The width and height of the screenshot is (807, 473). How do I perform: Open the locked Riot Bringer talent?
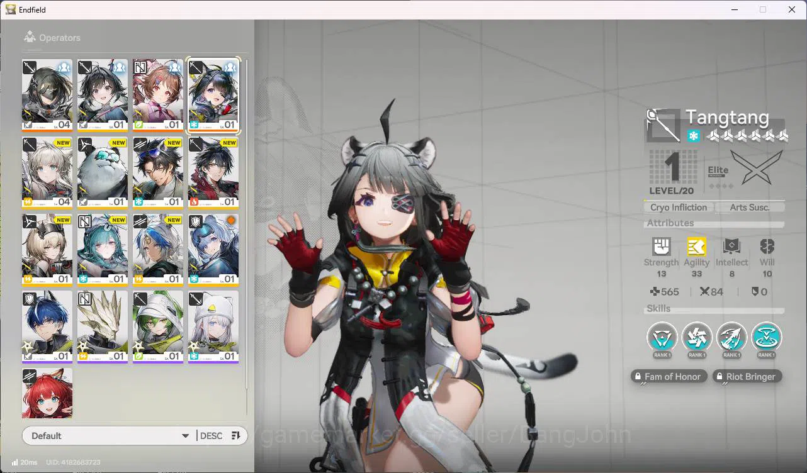pyautogui.click(x=747, y=377)
